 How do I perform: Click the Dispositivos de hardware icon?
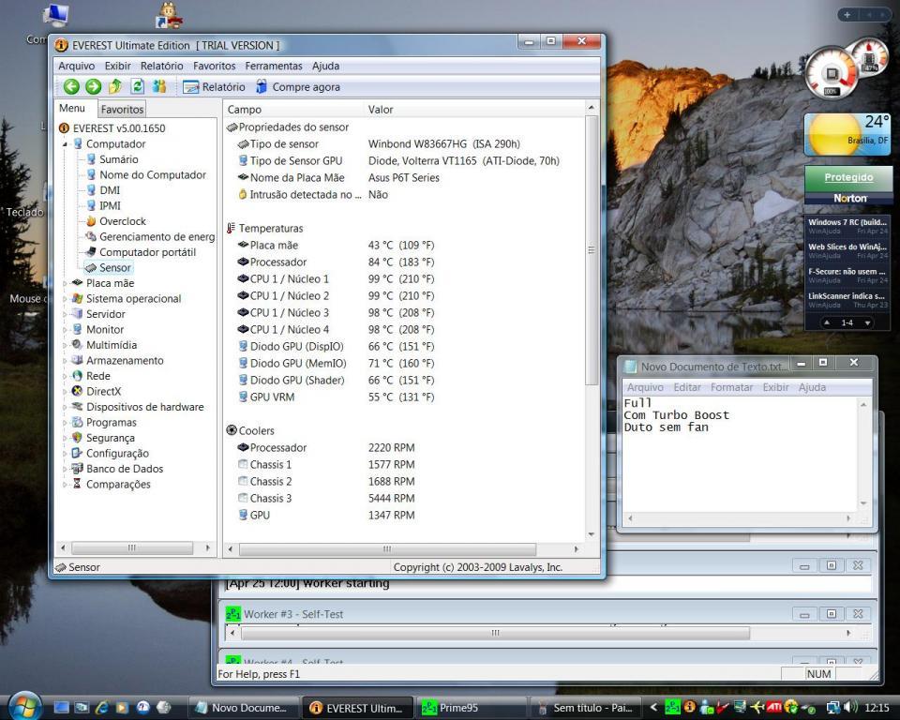pos(77,407)
